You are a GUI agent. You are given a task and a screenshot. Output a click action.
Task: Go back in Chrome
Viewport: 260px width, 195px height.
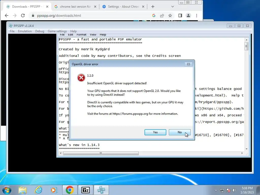point(7,15)
